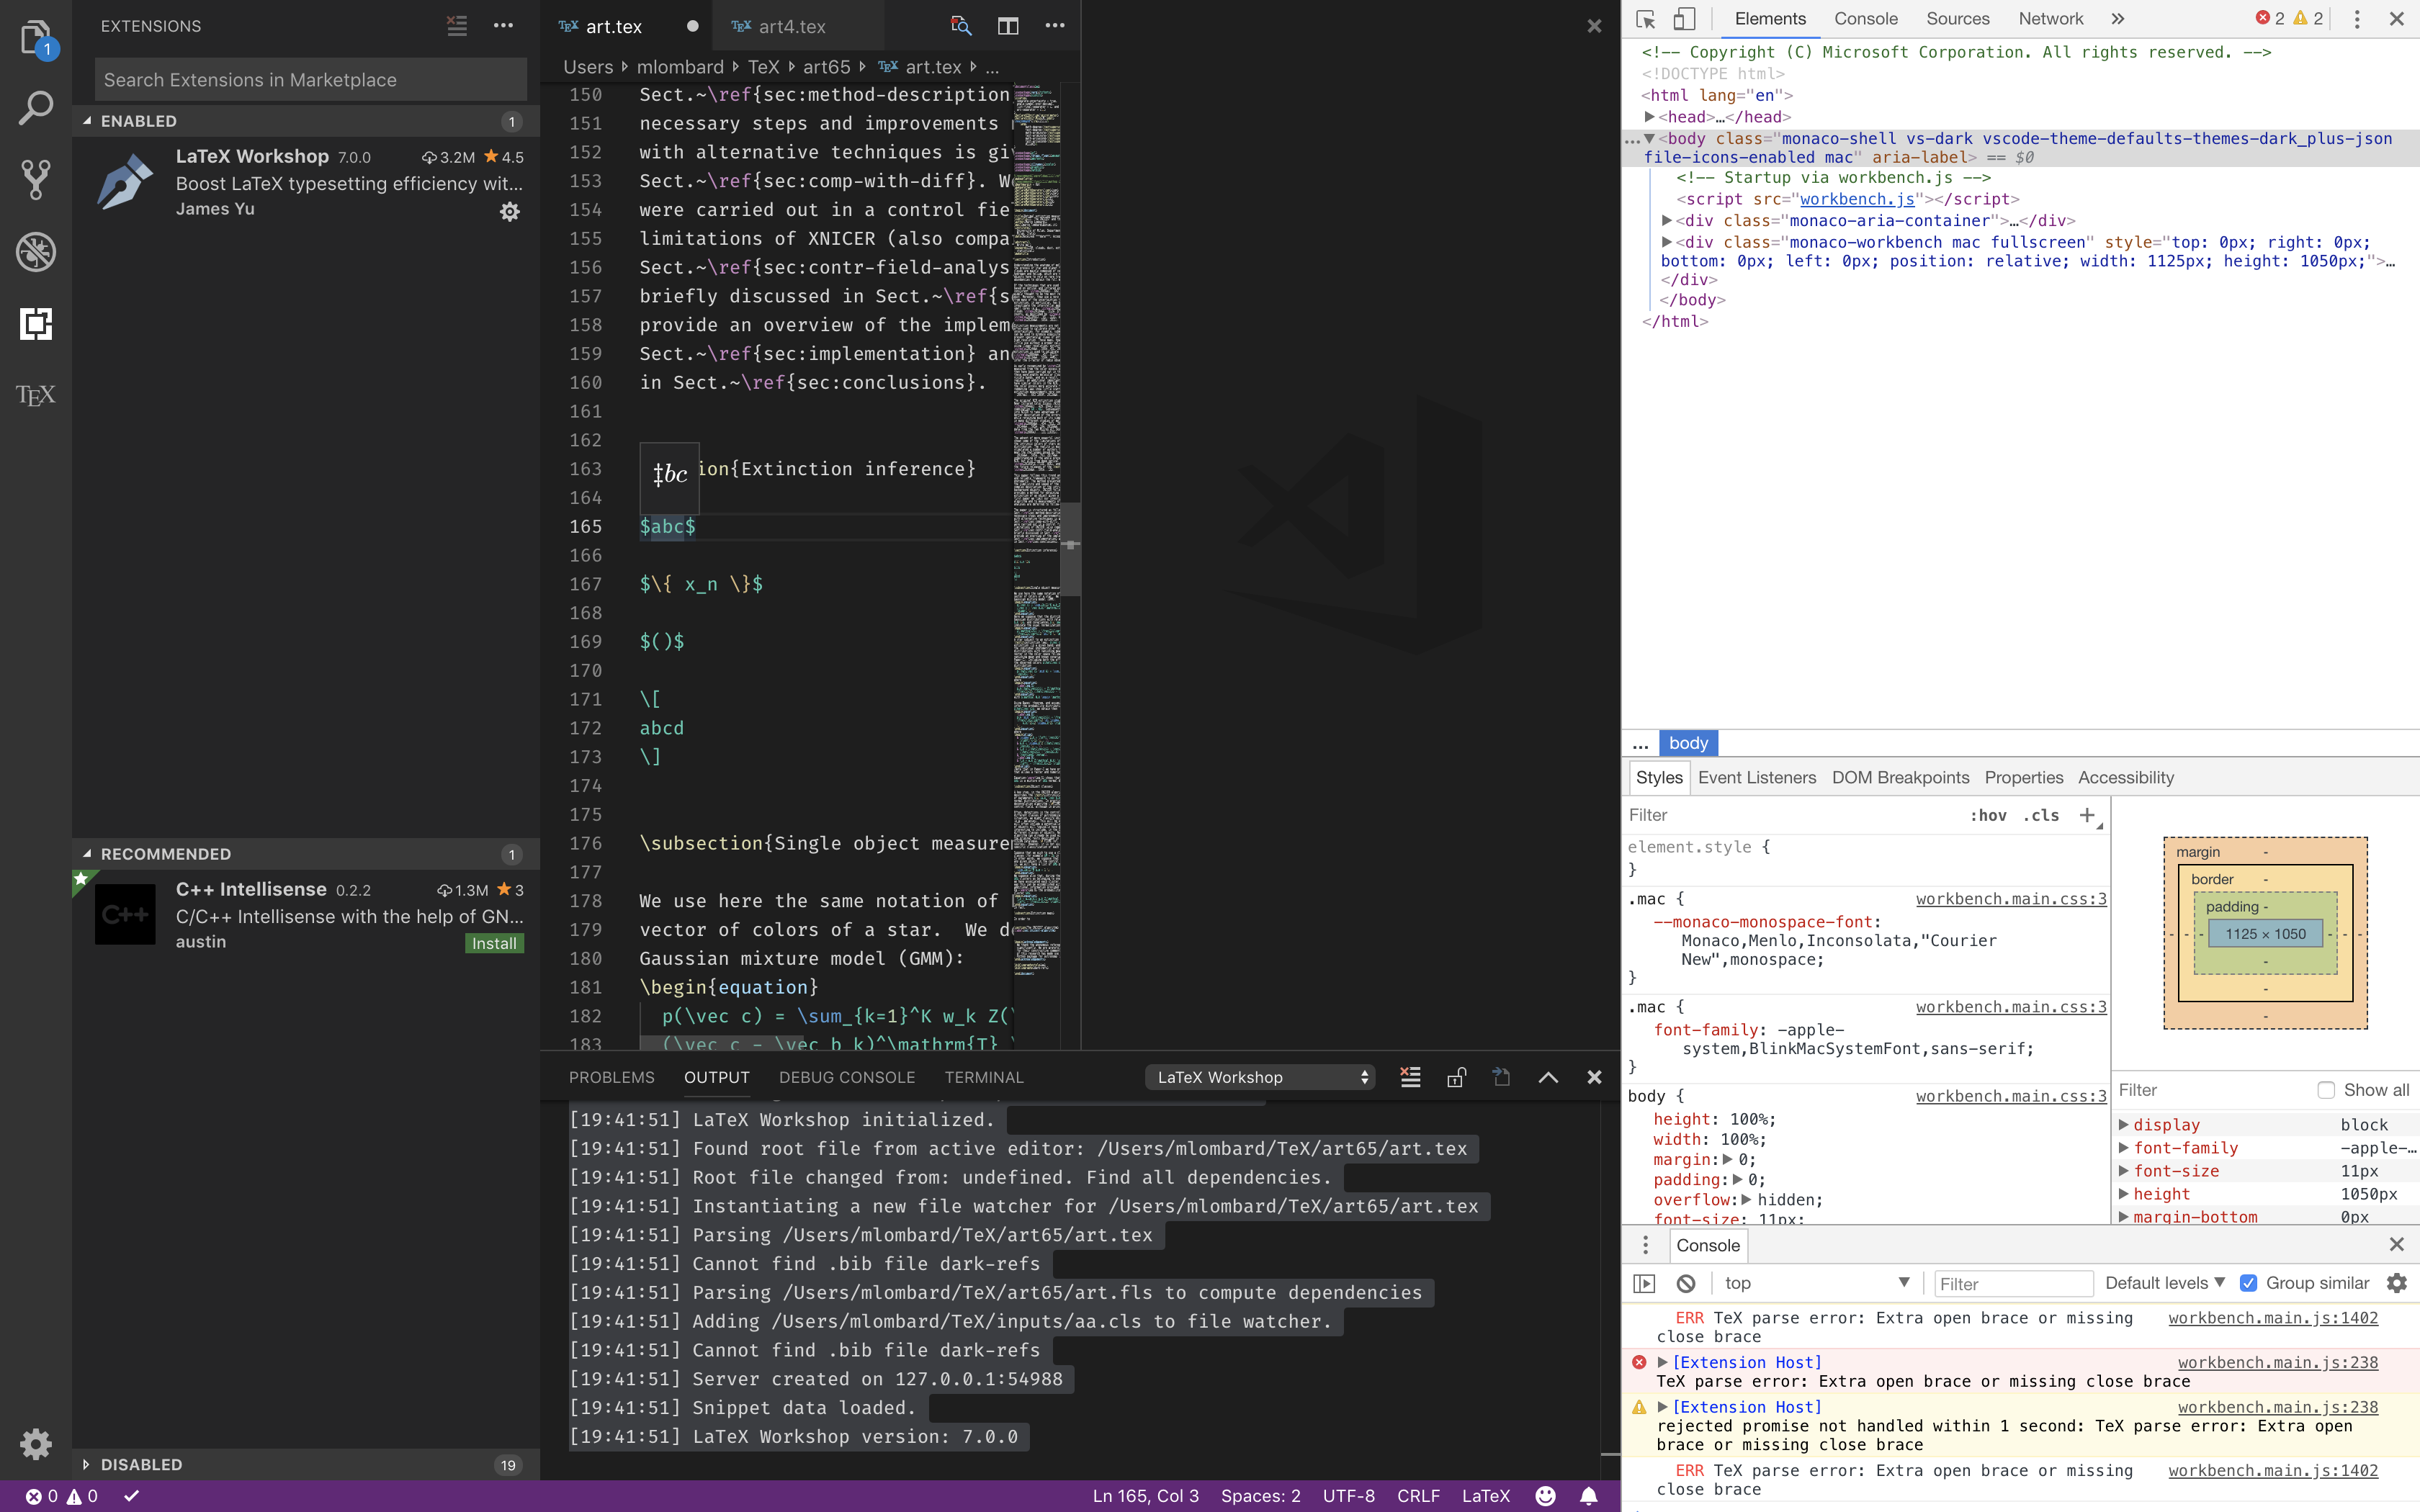
Task: Split the editor using the toolbar icon
Action: (x=1007, y=26)
